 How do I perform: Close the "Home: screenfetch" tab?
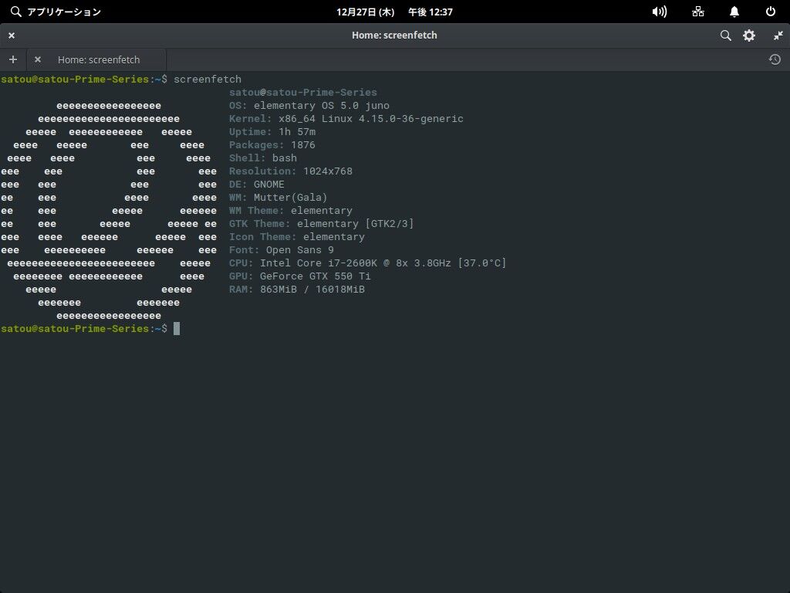pyautogui.click(x=37, y=59)
